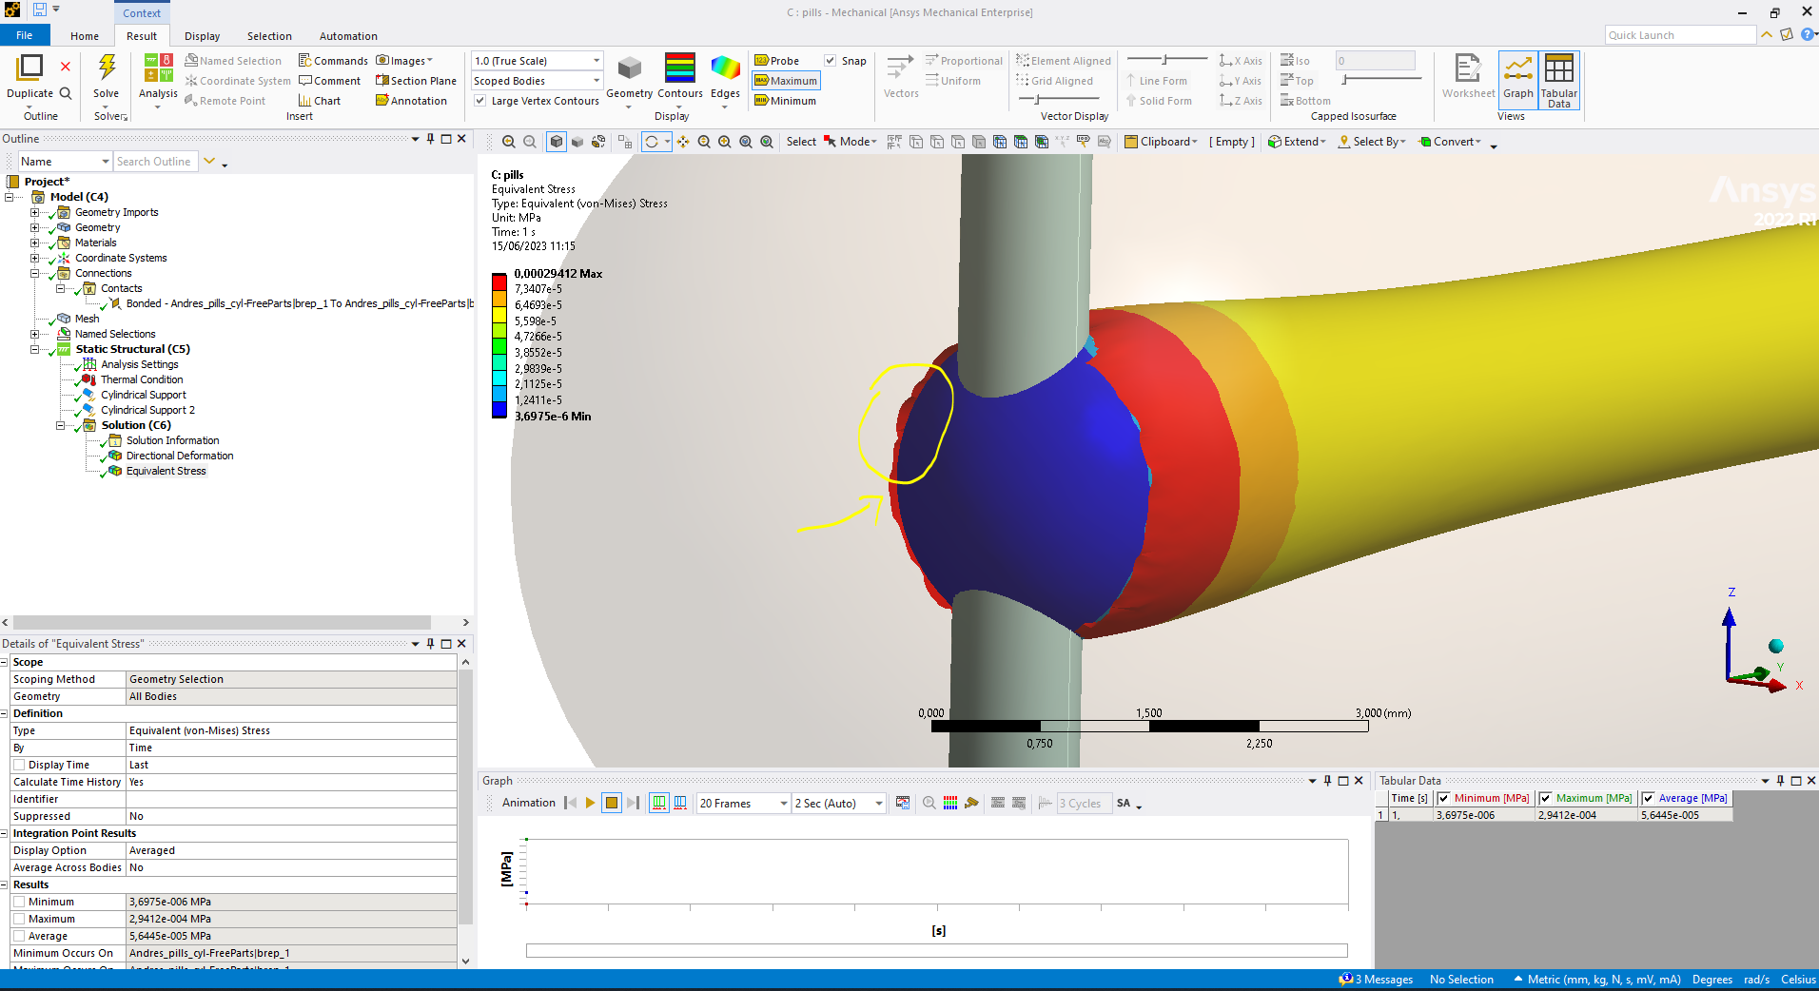Insert a Comment
Image resolution: width=1819 pixels, height=991 pixels.
pos(329,81)
